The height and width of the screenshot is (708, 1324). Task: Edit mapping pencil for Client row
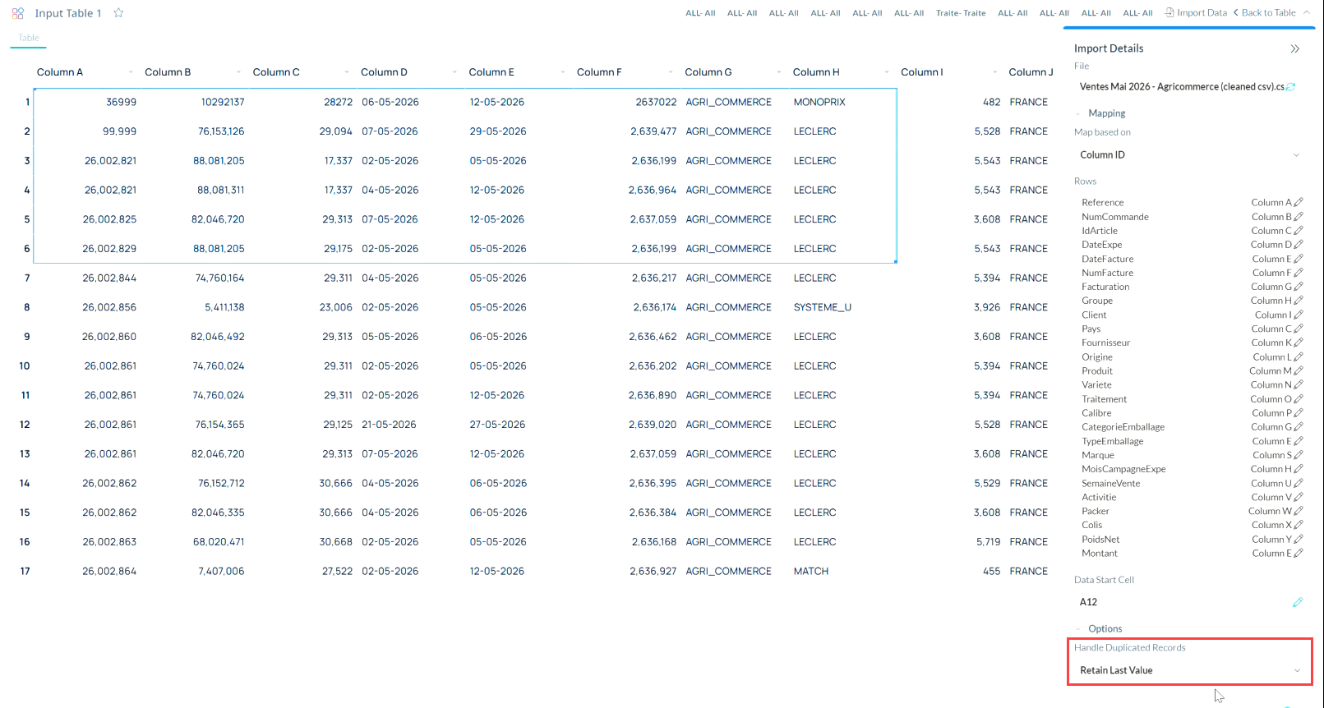tap(1299, 315)
